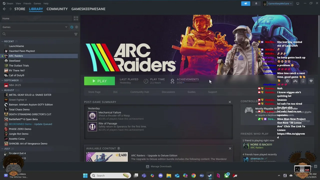Screen dimensions: 320x180
Task: Click Rite of Passage achievement icon
Action: click(x=92, y=126)
